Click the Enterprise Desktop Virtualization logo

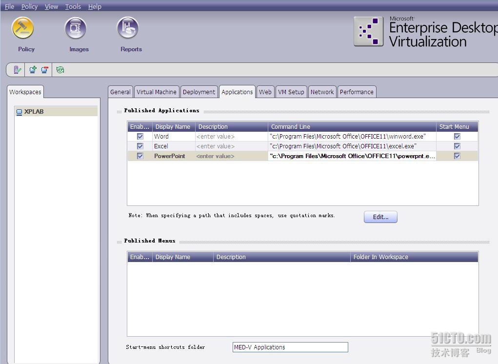[x=368, y=31]
